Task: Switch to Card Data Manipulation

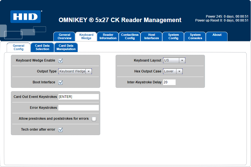Action: [66, 47]
